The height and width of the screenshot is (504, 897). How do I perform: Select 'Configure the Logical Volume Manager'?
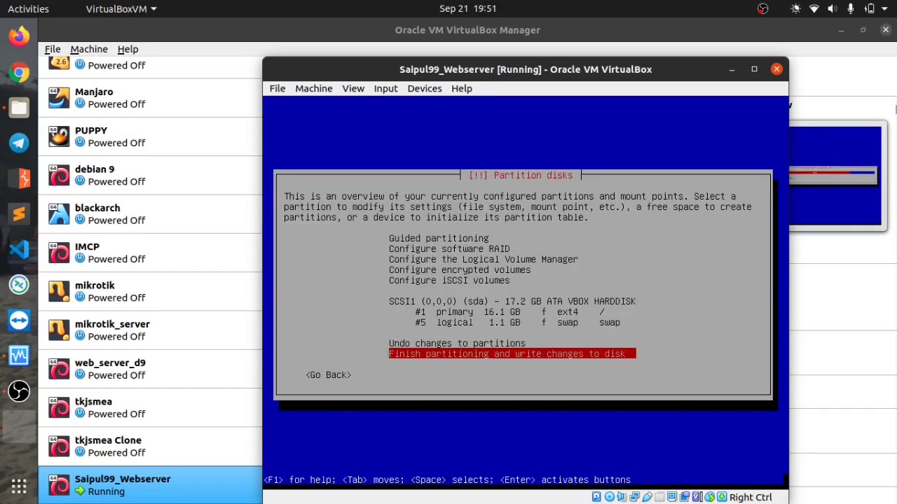484,259
